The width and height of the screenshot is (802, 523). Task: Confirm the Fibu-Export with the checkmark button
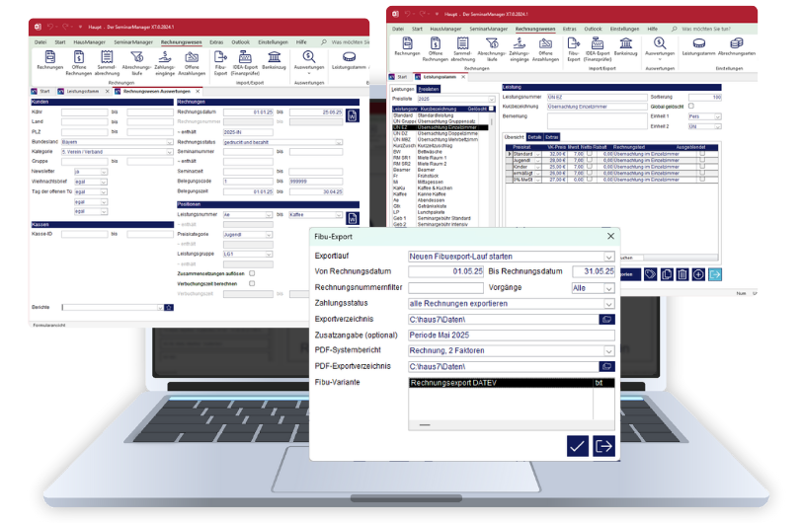[578, 446]
